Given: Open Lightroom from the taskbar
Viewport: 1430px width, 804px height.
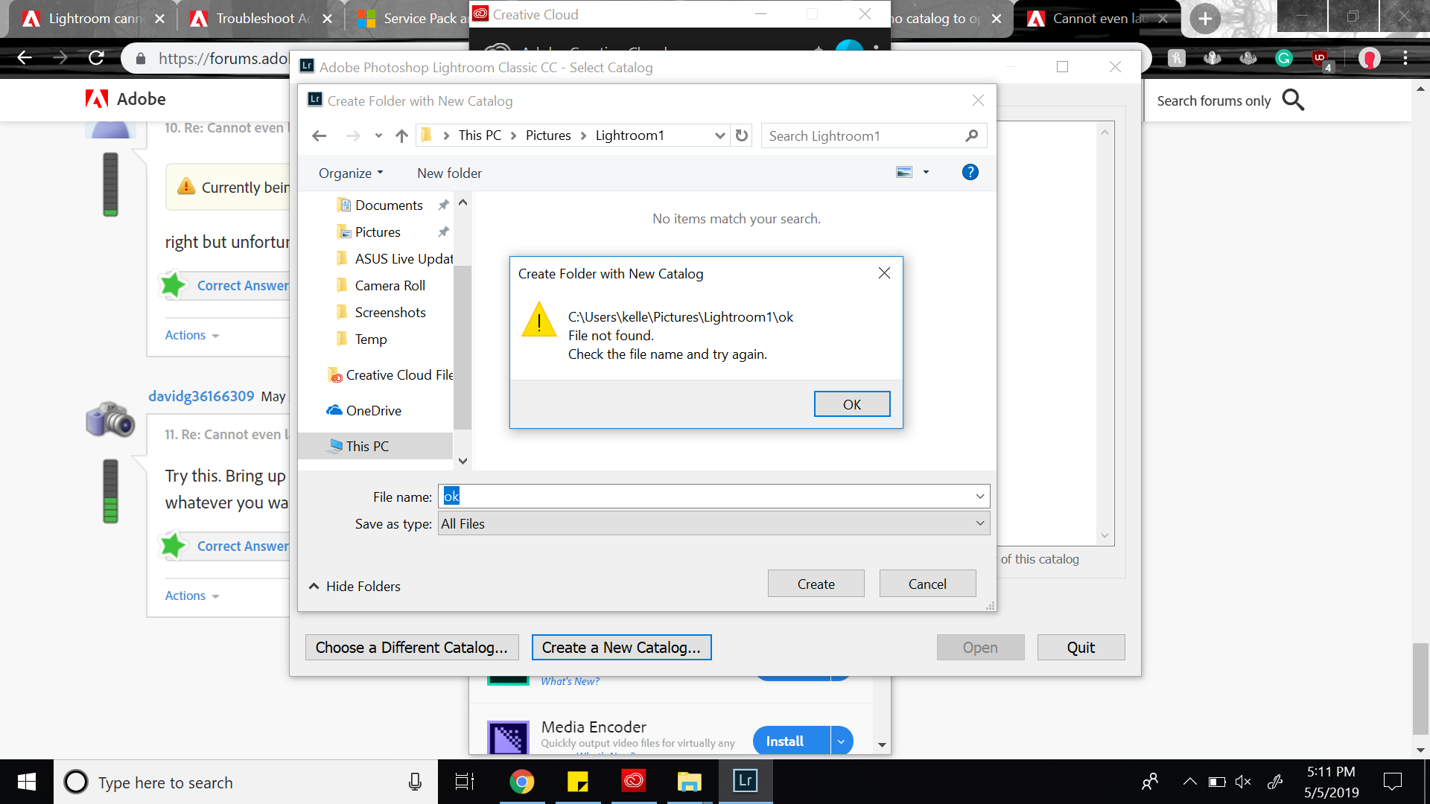Looking at the screenshot, I should click(x=745, y=782).
